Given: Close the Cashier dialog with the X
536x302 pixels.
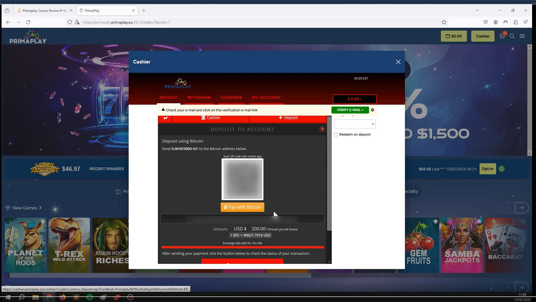Looking at the screenshot, I should click(398, 62).
